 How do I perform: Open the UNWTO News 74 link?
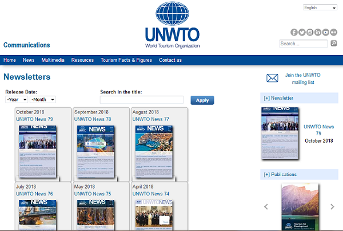151,194
